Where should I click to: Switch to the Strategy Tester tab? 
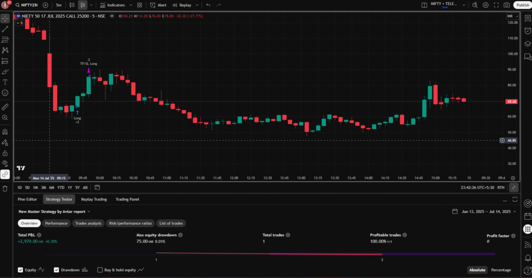point(59,199)
